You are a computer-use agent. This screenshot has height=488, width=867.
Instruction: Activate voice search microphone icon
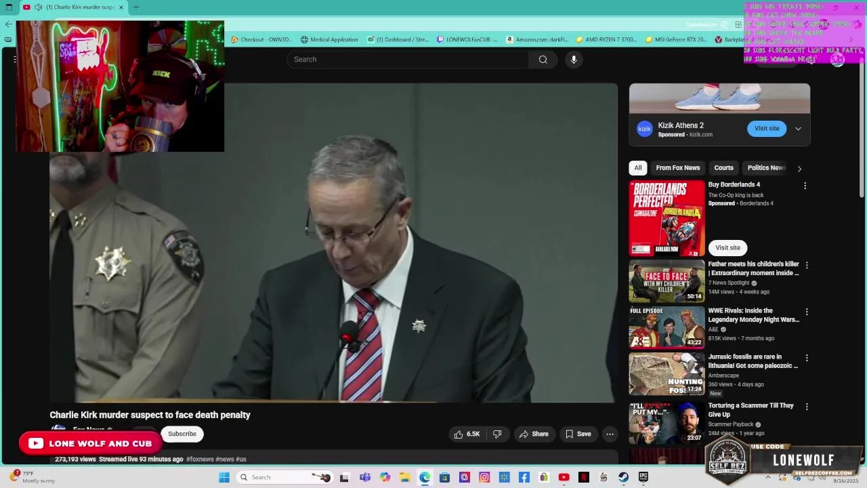click(x=574, y=60)
